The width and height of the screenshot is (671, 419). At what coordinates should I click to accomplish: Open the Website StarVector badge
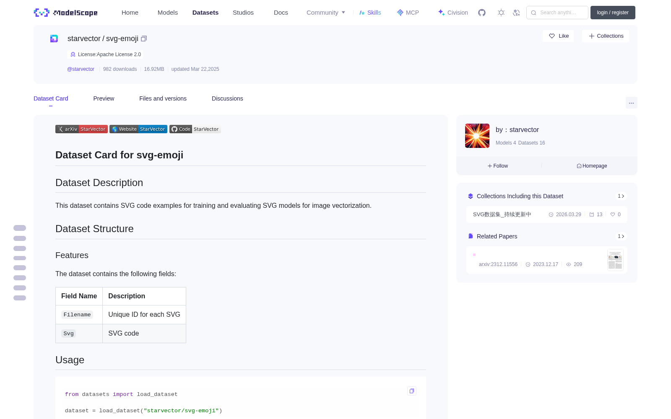point(138,129)
